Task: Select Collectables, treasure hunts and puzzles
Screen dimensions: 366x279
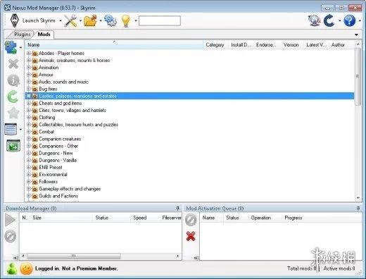Action: pyautogui.click(x=189, y=125)
